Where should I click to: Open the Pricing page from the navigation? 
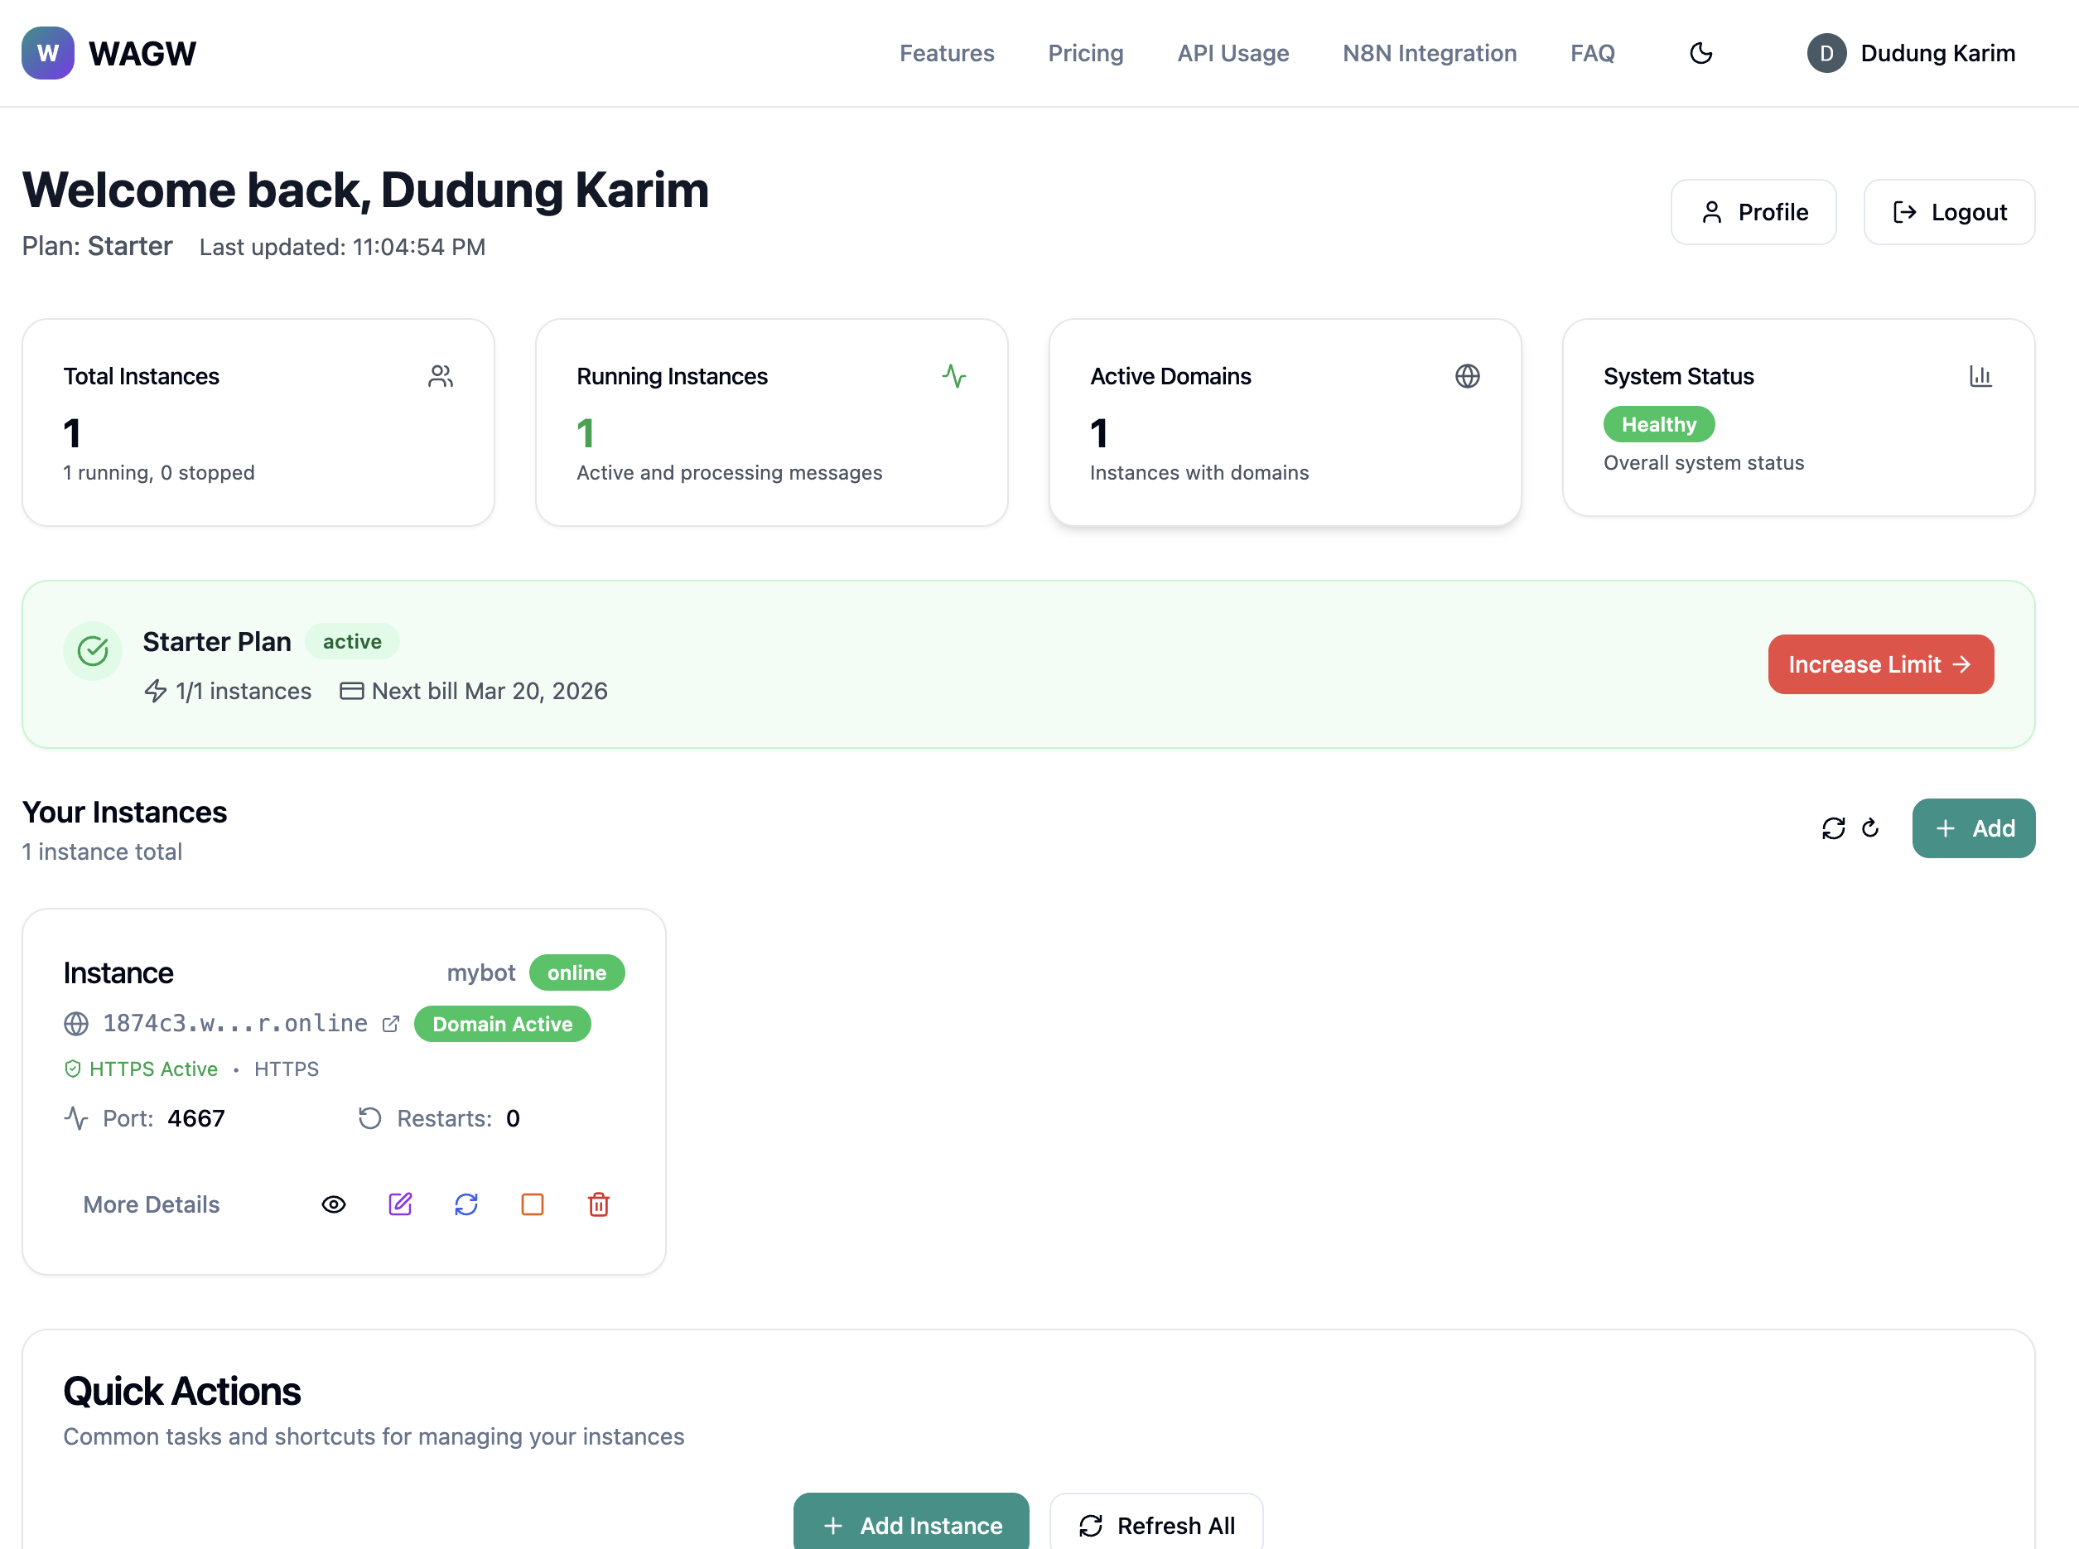[1085, 54]
